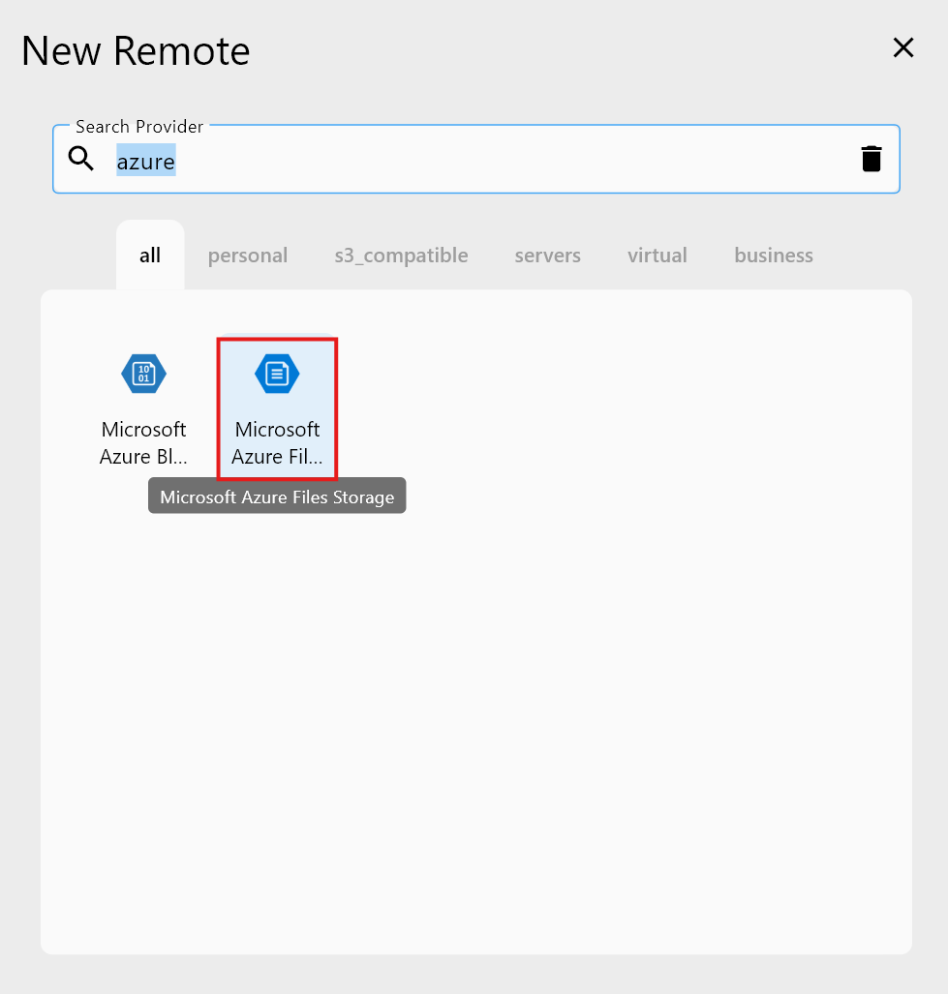The image size is (948, 994).
Task: Click the hexagonal Azure Files logo
Action: pyautogui.click(x=277, y=374)
